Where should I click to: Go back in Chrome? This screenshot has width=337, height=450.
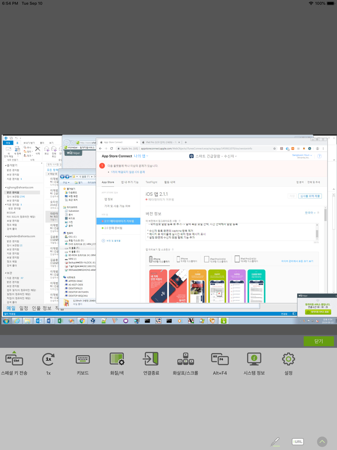click(100, 148)
